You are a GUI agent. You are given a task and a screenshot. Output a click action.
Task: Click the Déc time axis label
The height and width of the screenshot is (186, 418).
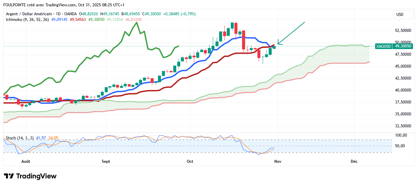(354, 161)
